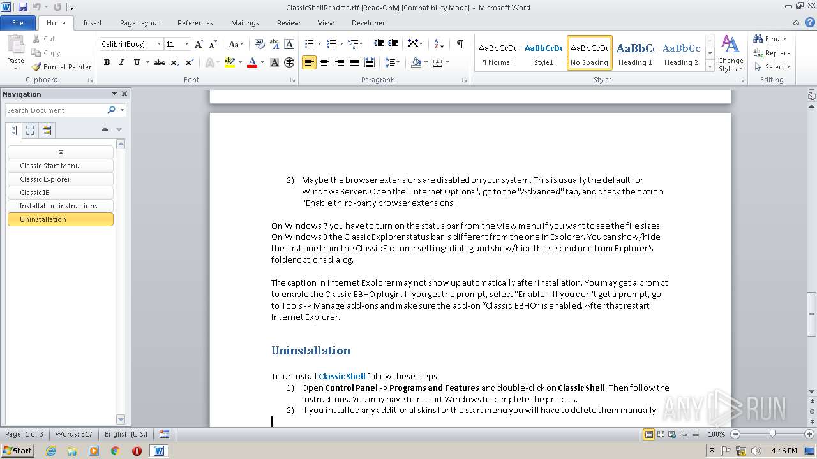Viewport: 817px width, 459px height.
Task: Toggle Bold formatting
Action: 107,62
